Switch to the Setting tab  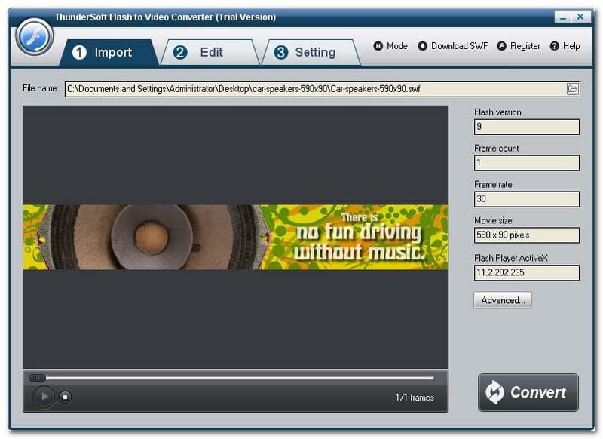click(305, 52)
